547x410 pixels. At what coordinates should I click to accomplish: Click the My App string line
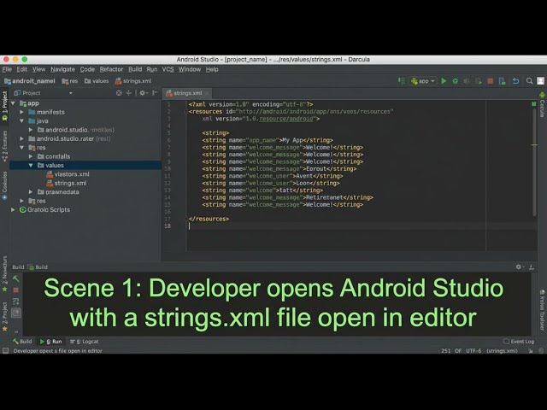[268, 140]
